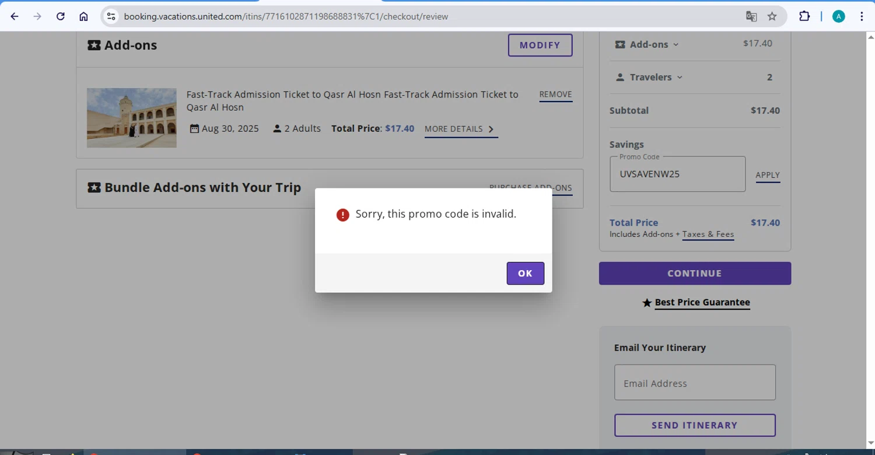Open the Purchase Add-ons link
Image resolution: width=875 pixels, height=455 pixels.
coord(531,188)
